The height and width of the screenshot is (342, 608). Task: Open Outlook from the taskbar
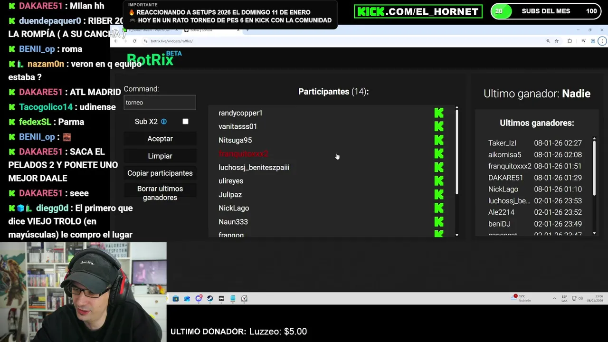point(187,299)
